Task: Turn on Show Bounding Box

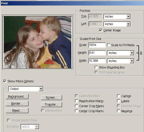Action: coord(96,68)
